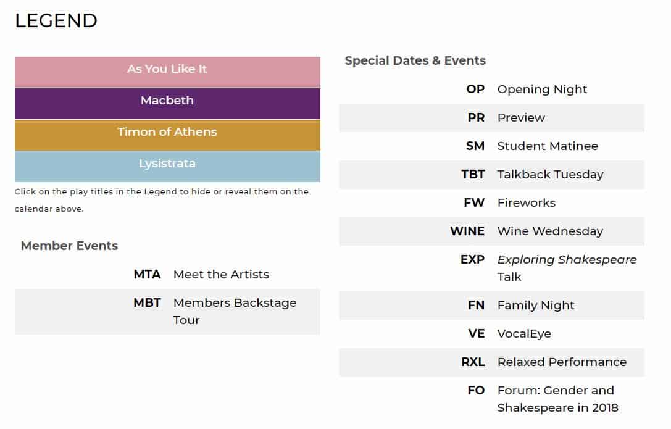Select FO Forum Gender and Shakespeare entry
Image resolution: width=671 pixels, height=429 pixels.
[492, 399]
